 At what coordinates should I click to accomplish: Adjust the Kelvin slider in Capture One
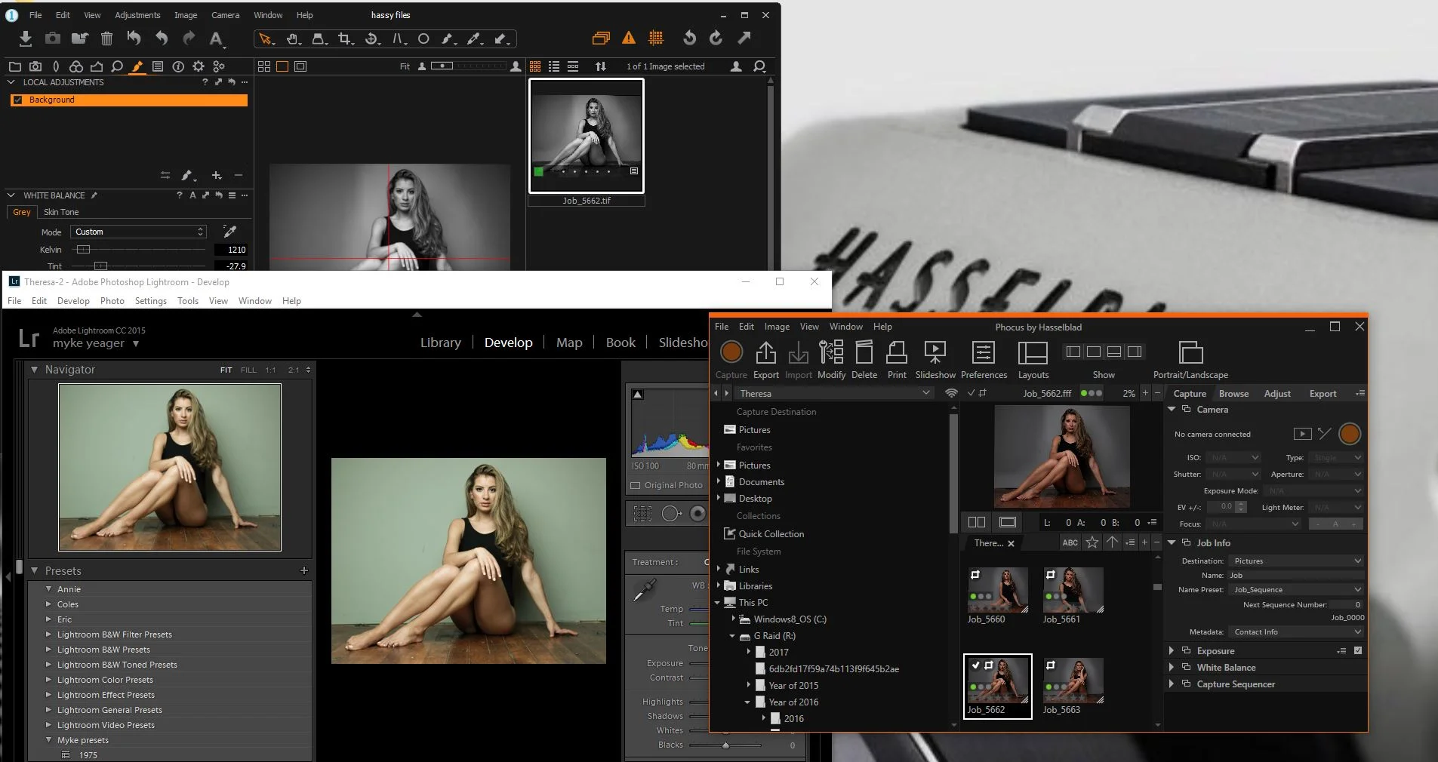click(x=83, y=249)
